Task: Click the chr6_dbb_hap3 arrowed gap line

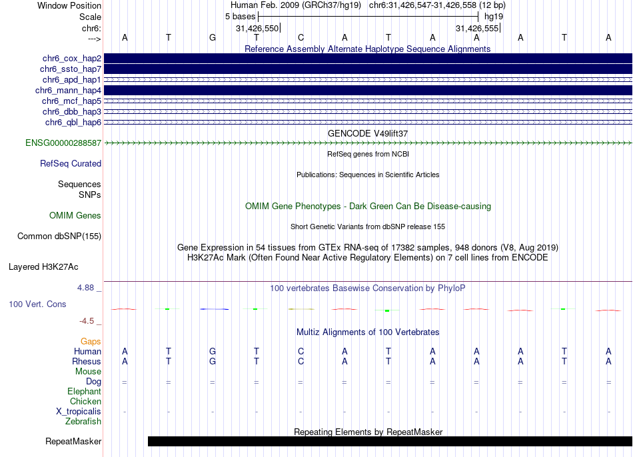Action: [368, 111]
